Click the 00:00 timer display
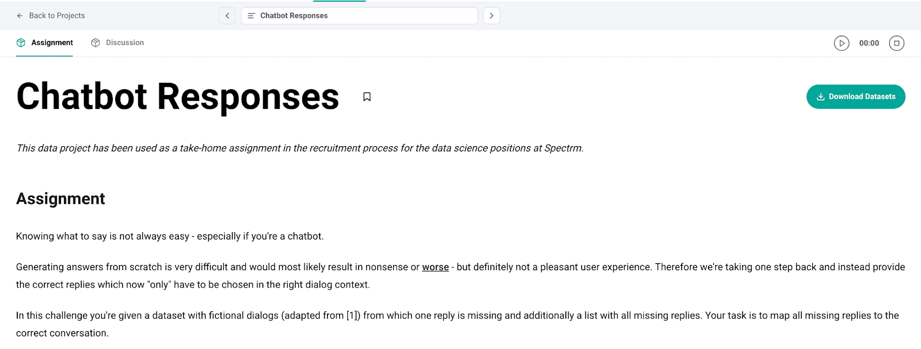 [869, 43]
